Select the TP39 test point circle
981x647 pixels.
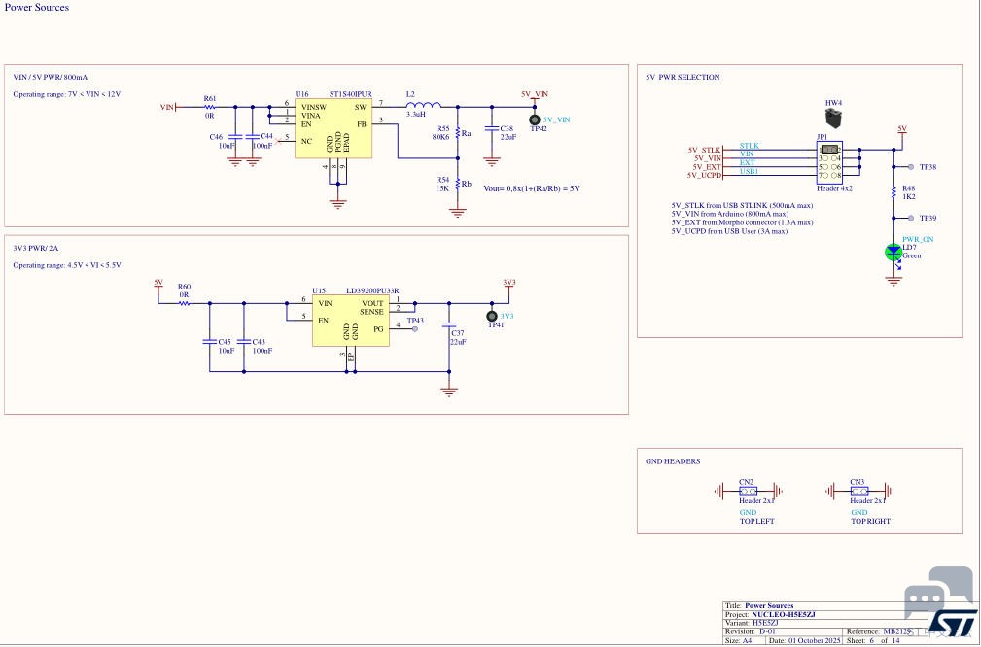click(911, 219)
